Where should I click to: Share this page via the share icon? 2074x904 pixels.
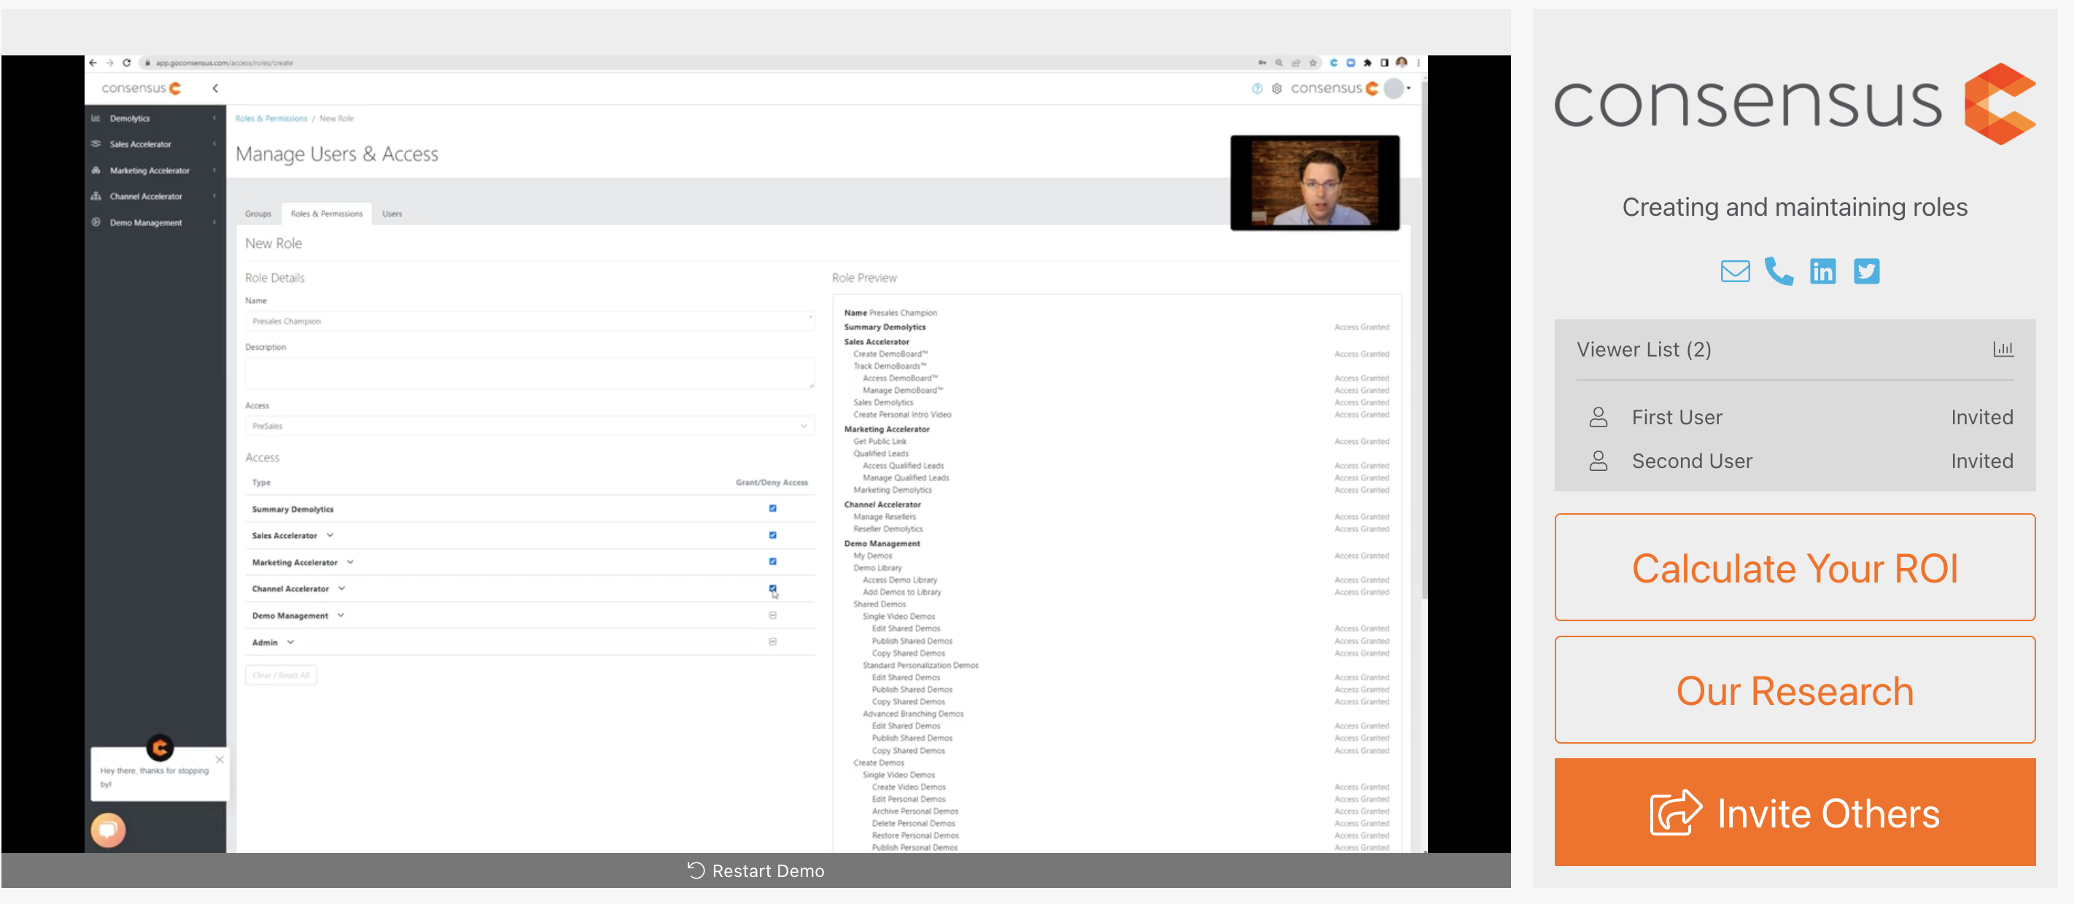coord(1295,63)
